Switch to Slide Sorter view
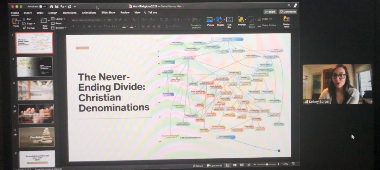Image resolution: width=380 pixels, height=170 pixels. pyautogui.click(x=235, y=165)
